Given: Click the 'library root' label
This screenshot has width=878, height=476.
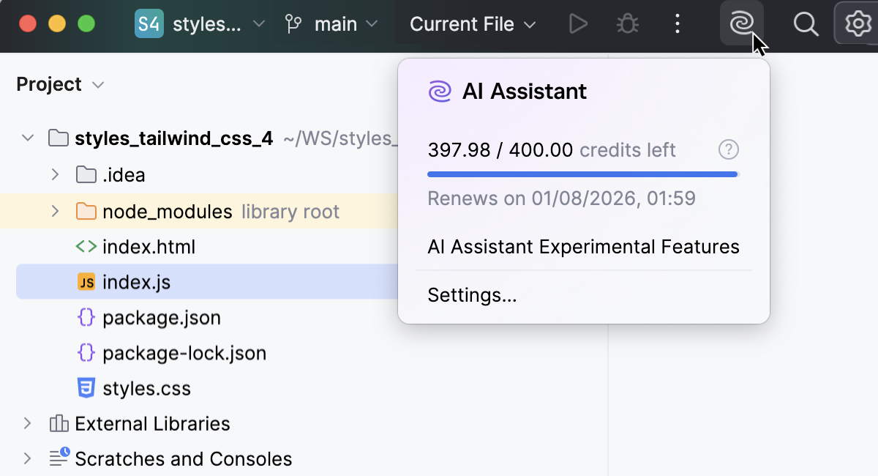Looking at the screenshot, I should point(290,212).
